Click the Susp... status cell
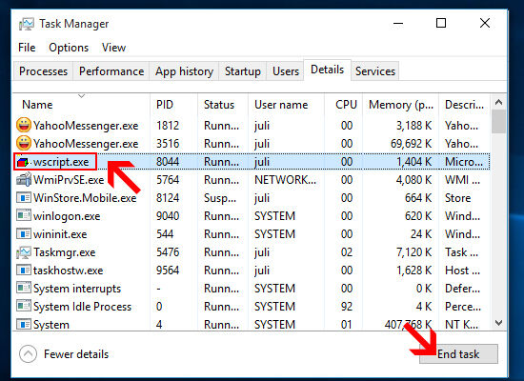This screenshot has height=381, width=524. pyautogui.click(x=220, y=198)
